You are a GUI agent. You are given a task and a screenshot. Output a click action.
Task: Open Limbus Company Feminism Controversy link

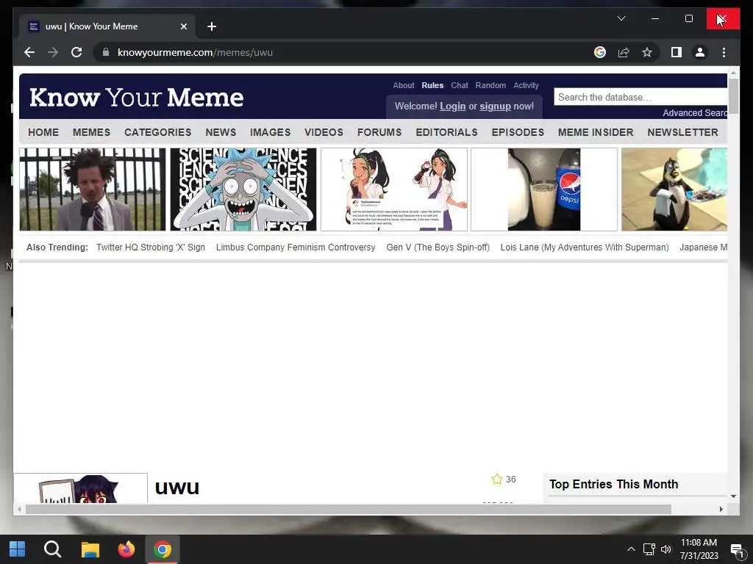coord(296,247)
